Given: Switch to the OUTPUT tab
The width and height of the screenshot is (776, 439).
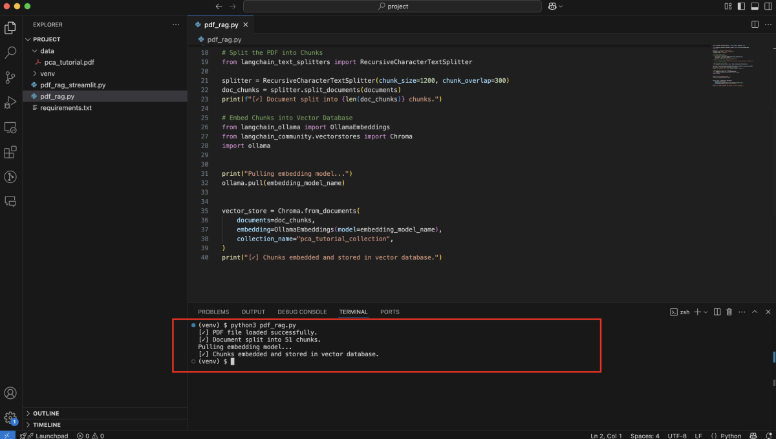Looking at the screenshot, I should coord(253,312).
